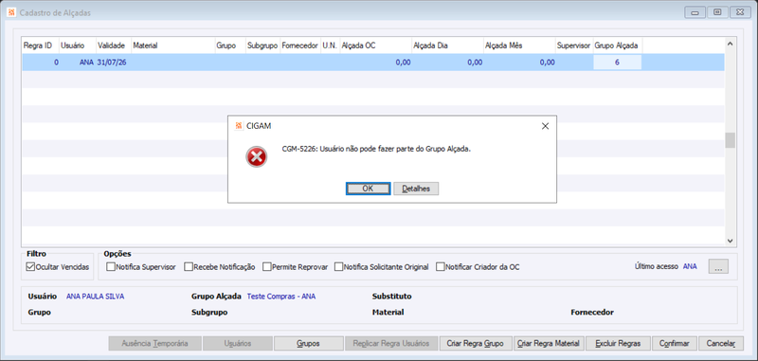Image resolution: width=758 pixels, height=361 pixels.
Task: Click the ANA PAULA SILVA user name
Action: click(96, 297)
